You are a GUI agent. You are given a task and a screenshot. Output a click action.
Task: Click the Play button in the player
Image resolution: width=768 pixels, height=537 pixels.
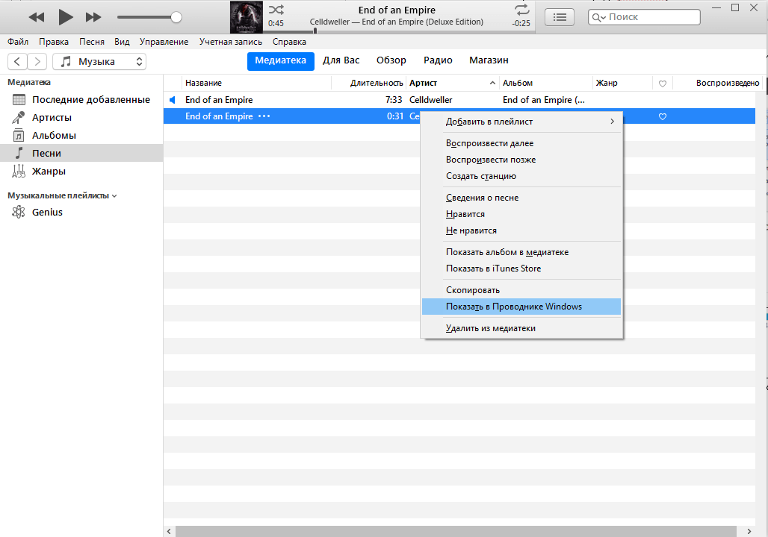[x=66, y=16]
